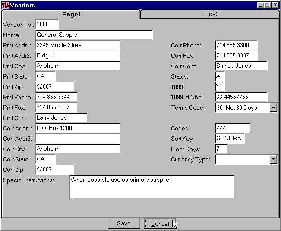This screenshot has height=231, width=281.
Task: Click the Name field General Supply
Action: (x=94, y=35)
